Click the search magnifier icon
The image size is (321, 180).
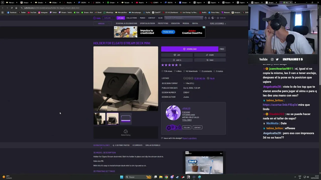201,18
